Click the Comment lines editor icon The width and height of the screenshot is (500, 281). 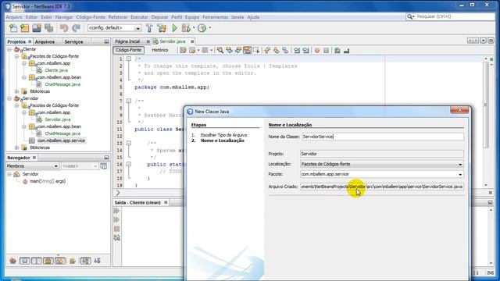[x=337, y=50]
